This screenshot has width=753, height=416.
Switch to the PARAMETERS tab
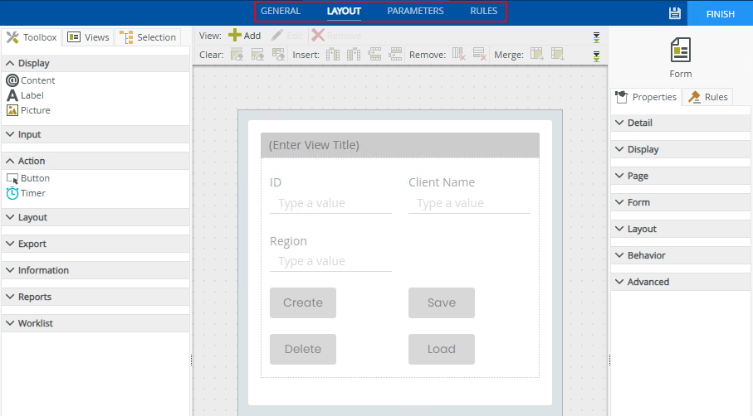point(415,12)
